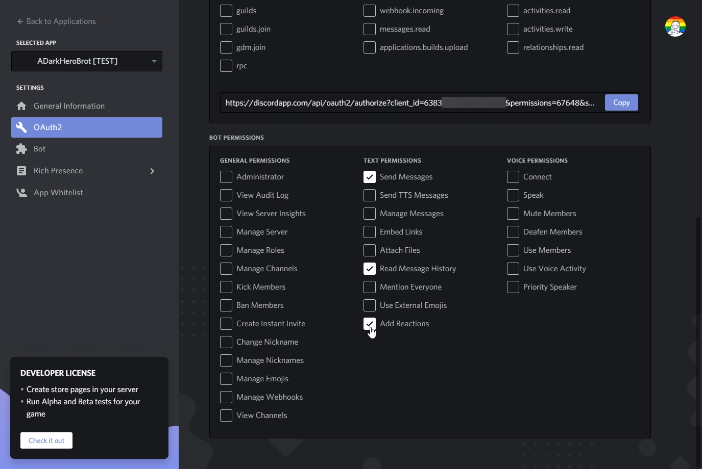Enable the Mention Everyone permission
Viewport: 702px width, 469px height.
(370, 287)
